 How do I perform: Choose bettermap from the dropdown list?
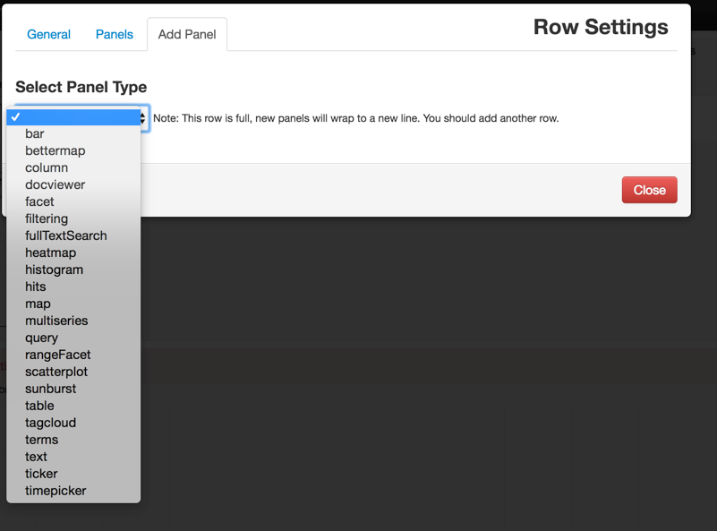tap(73, 151)
